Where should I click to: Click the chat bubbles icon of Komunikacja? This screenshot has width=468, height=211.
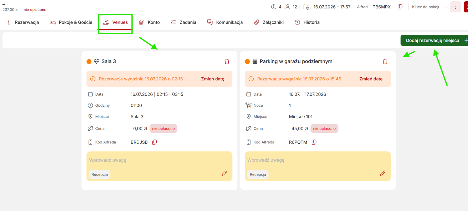point(210,22)
